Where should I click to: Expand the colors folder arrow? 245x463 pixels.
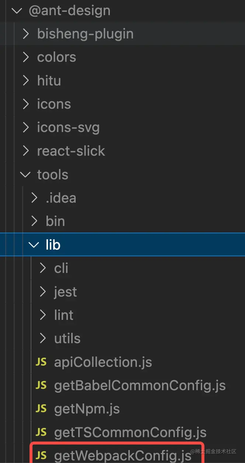click(25, 57)
